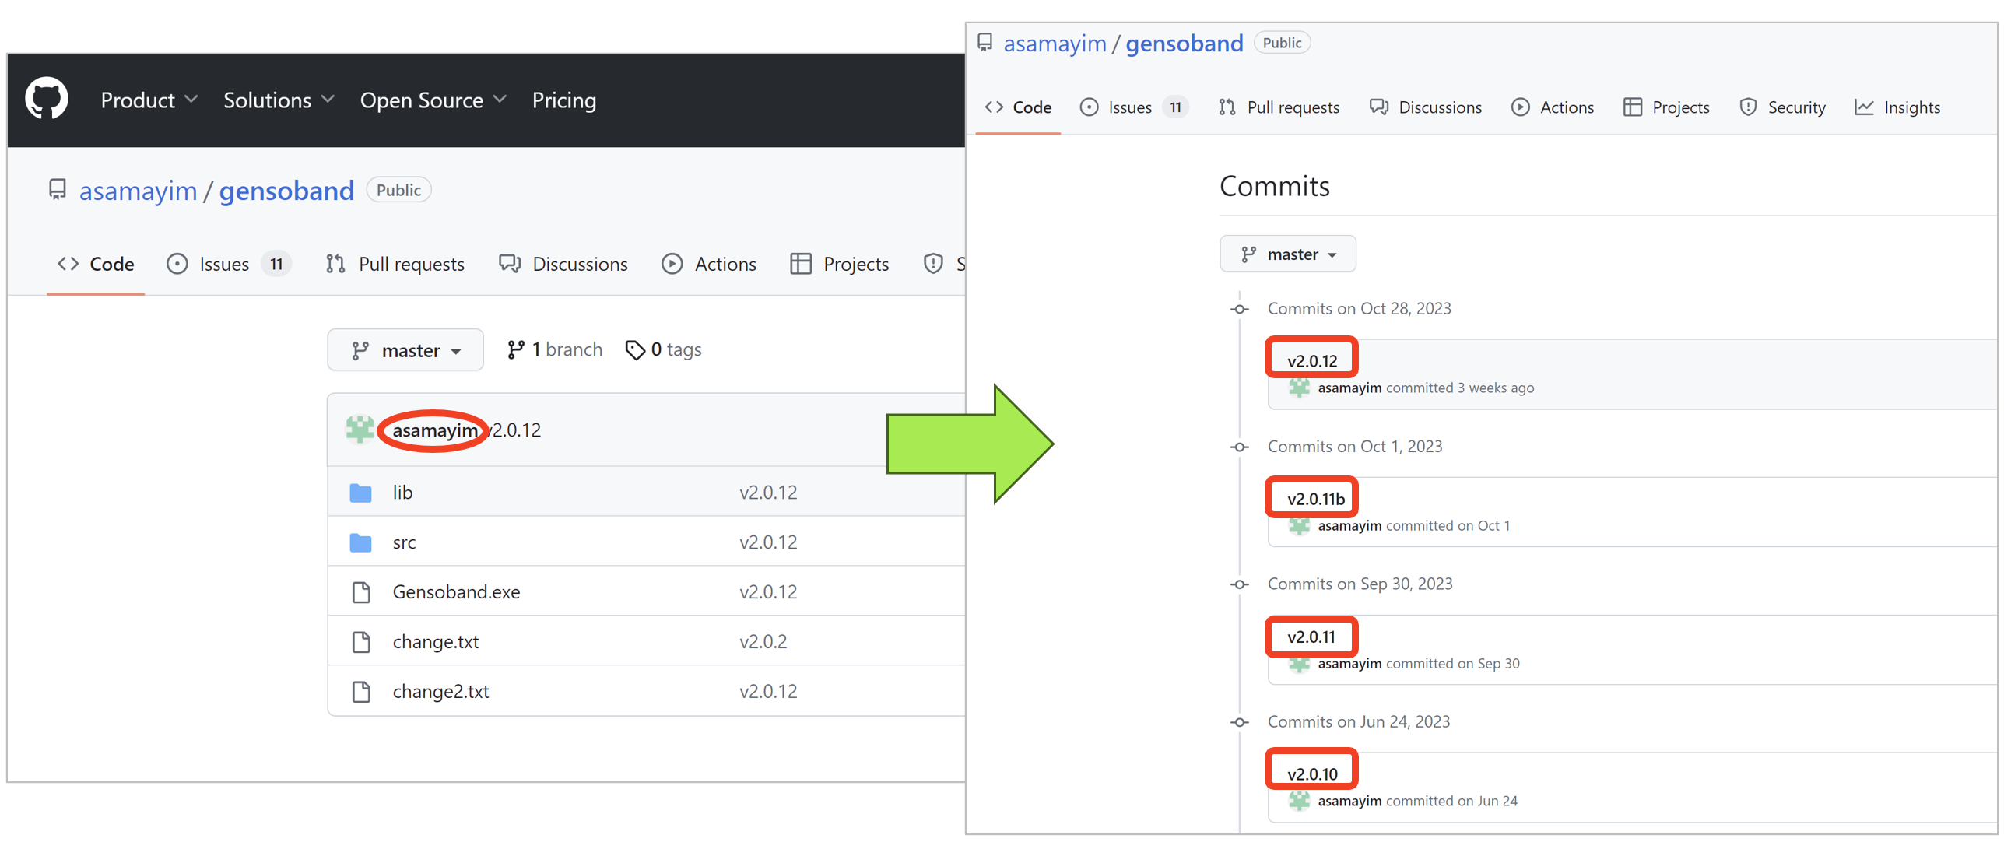2004x849 pixels.
Task: Open Pull requests tab in left window
Action: (395, 264)
